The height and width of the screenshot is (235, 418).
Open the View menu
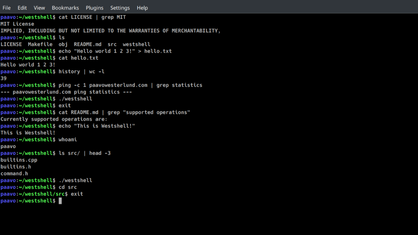point(39,7)
